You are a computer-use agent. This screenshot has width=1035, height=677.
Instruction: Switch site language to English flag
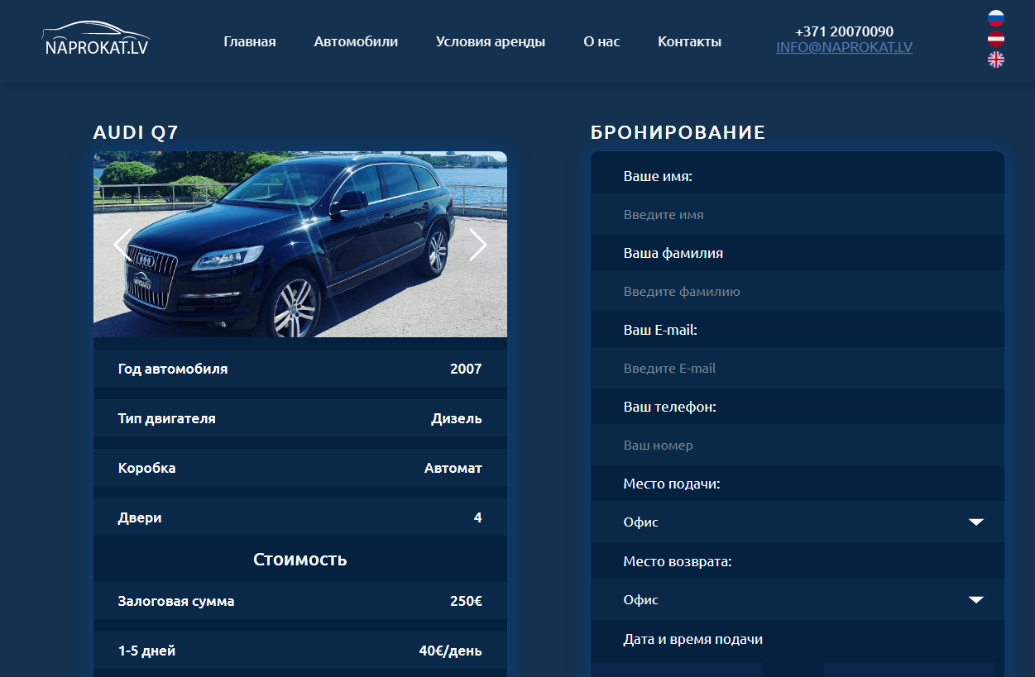(996, 60)
